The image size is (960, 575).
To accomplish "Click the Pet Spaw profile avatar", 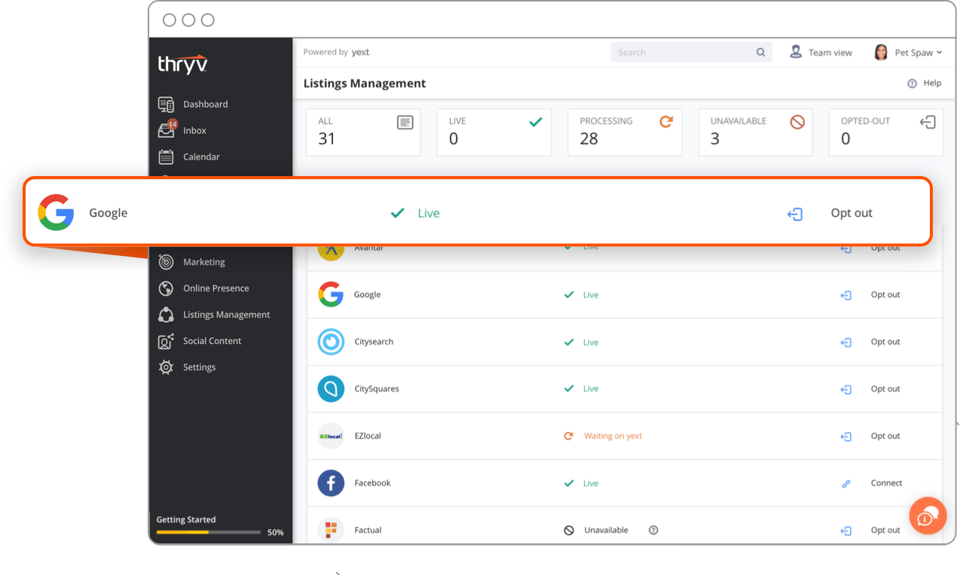I will (880, 52).
